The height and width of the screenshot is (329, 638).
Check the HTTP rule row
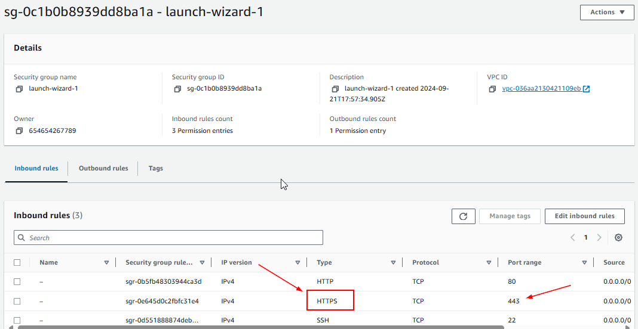point(17,281)
